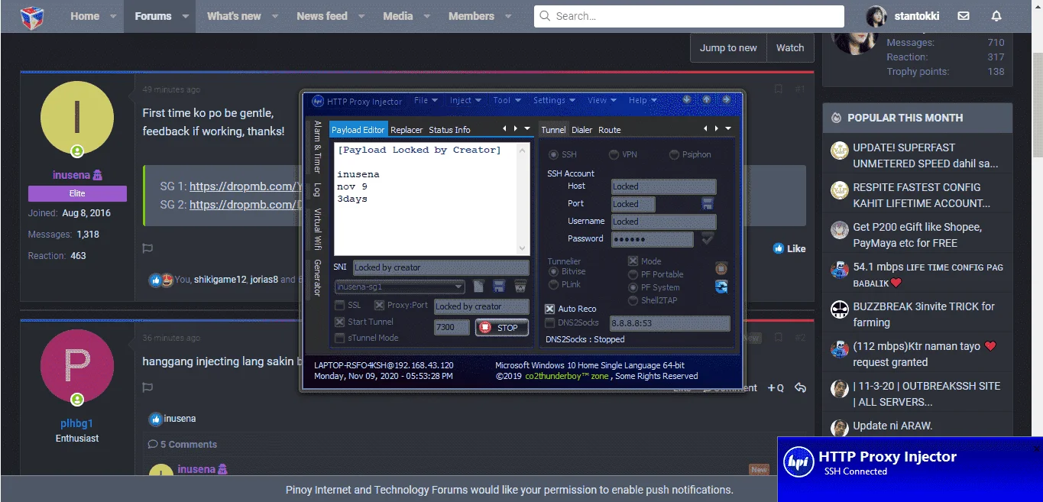Click the new config file icon
Screen dimensions: 1043x502
click(479, 287)
